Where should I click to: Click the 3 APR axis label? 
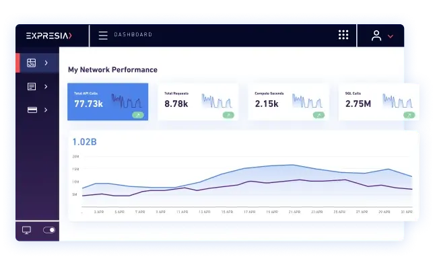tap(99, 212)
